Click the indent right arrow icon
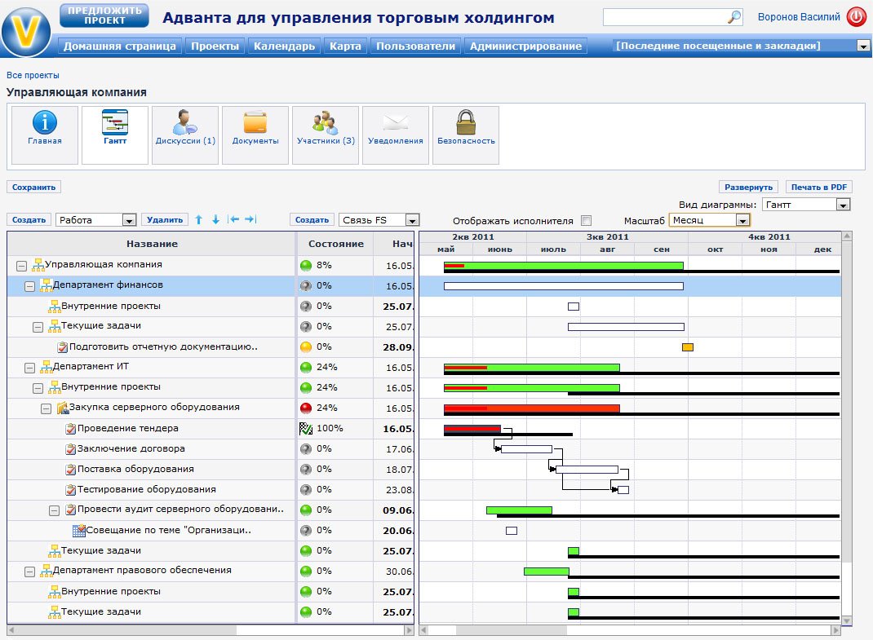 250,220
